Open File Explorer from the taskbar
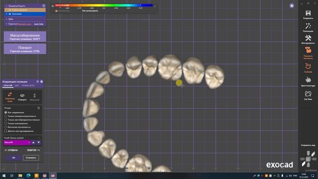 tap(20, 176)
